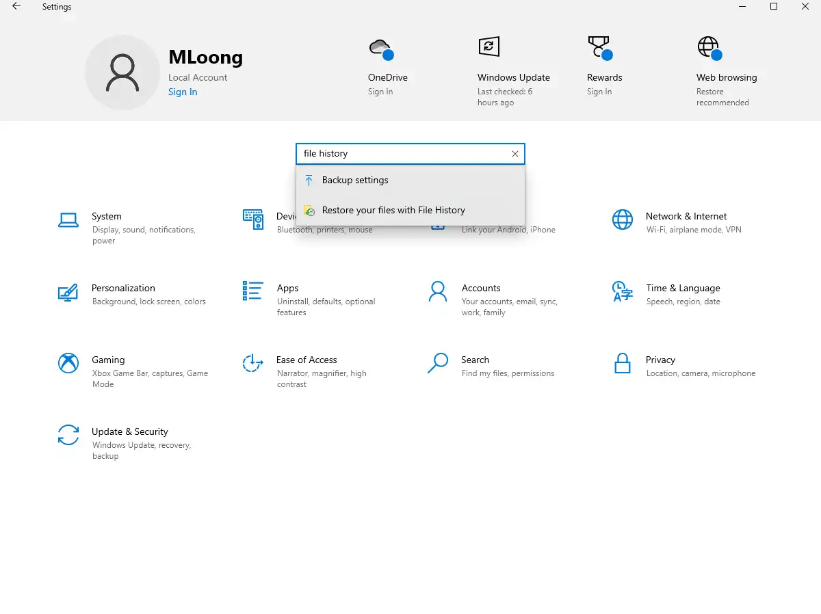The height and width of the screenshot is (614, 821).
Task: Open the Web browsing globe icon
Action: click(x=709, y=48)
